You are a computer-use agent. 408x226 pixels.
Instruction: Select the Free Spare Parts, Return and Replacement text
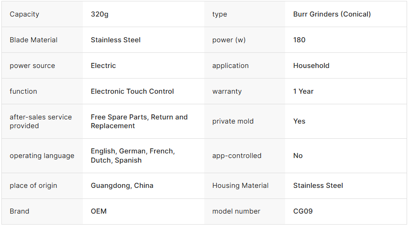[139, 121]
